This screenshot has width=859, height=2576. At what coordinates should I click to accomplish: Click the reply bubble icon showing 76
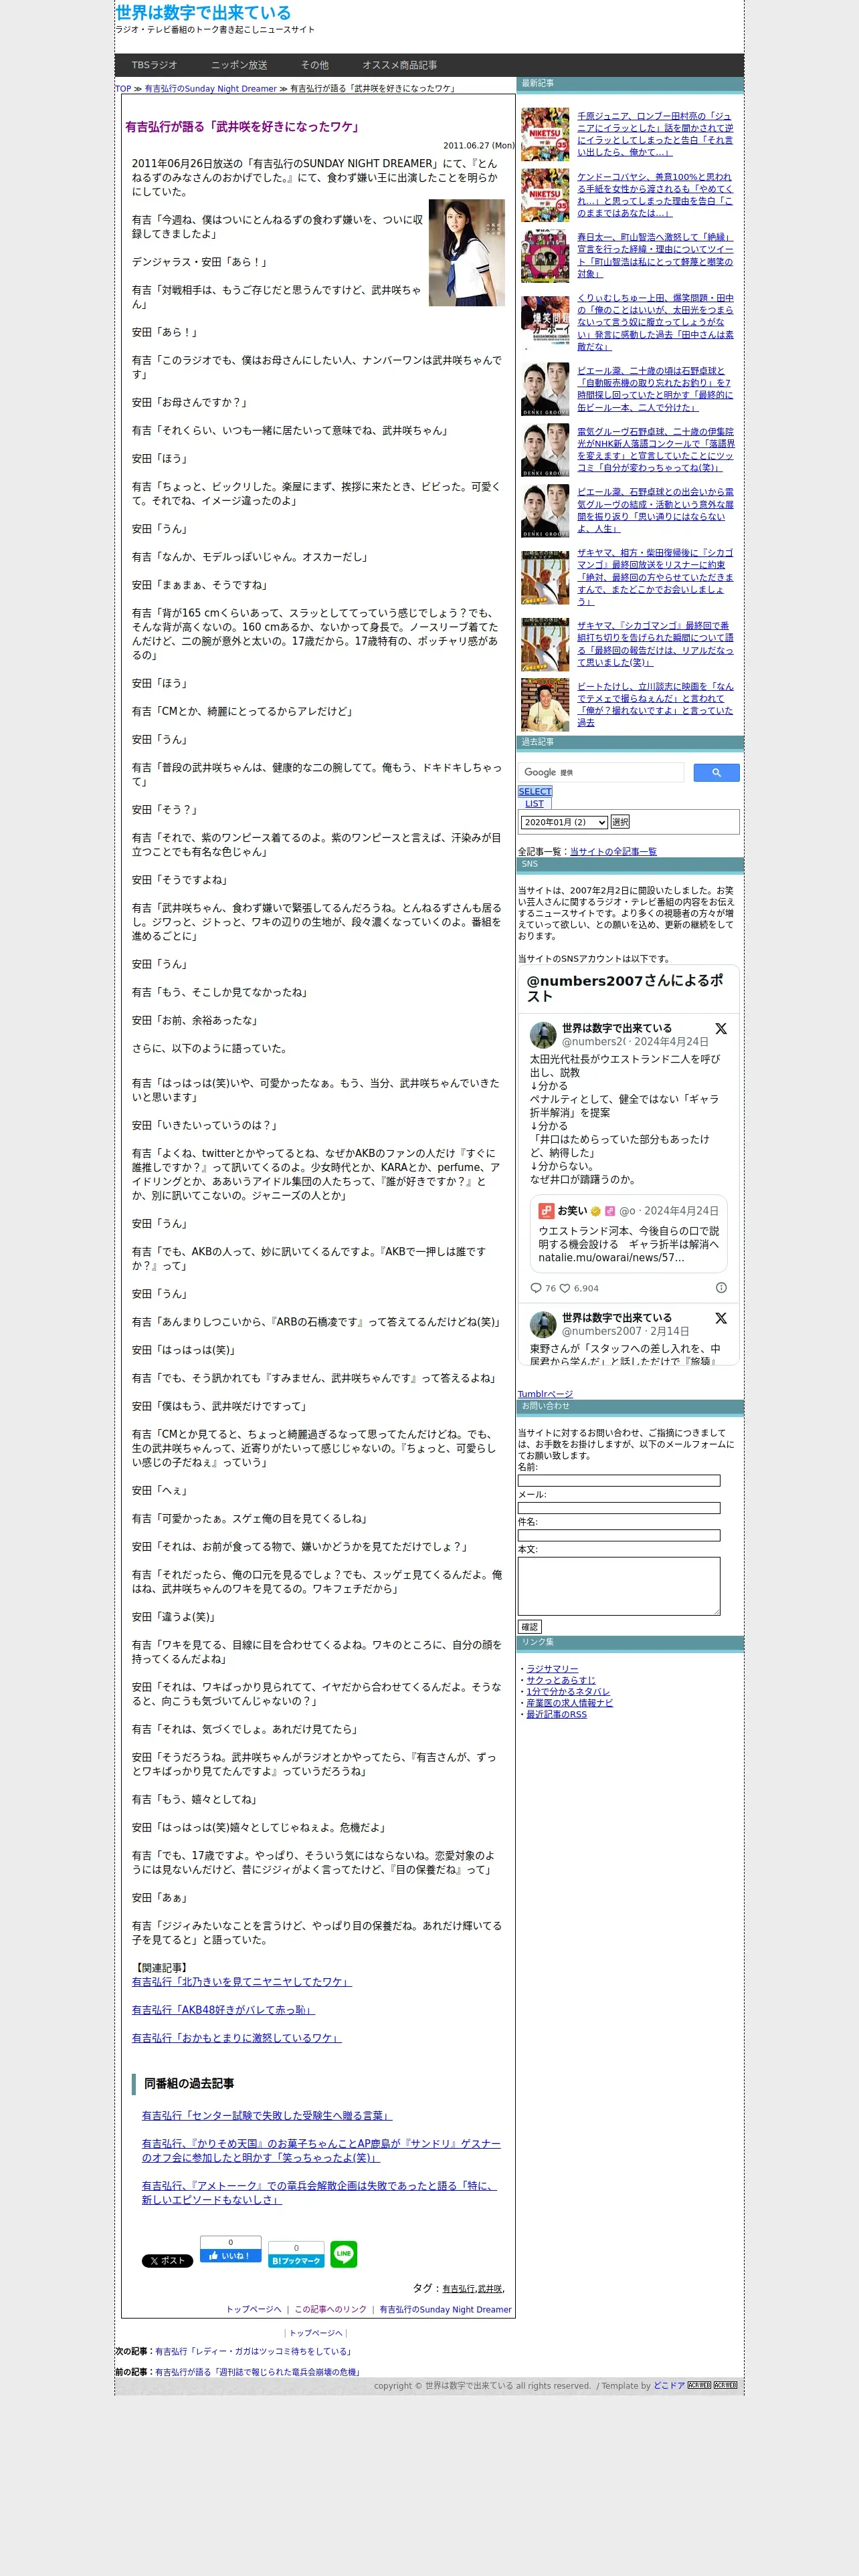(x=536, y=1288)
